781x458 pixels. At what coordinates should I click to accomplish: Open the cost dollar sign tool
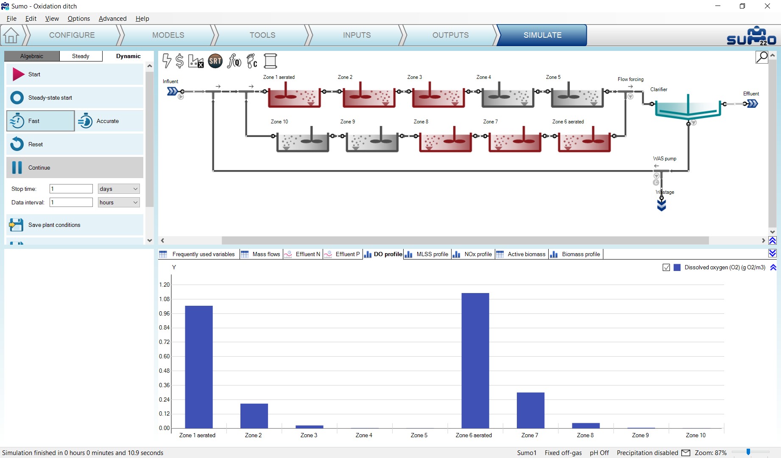tap(180, 61)
